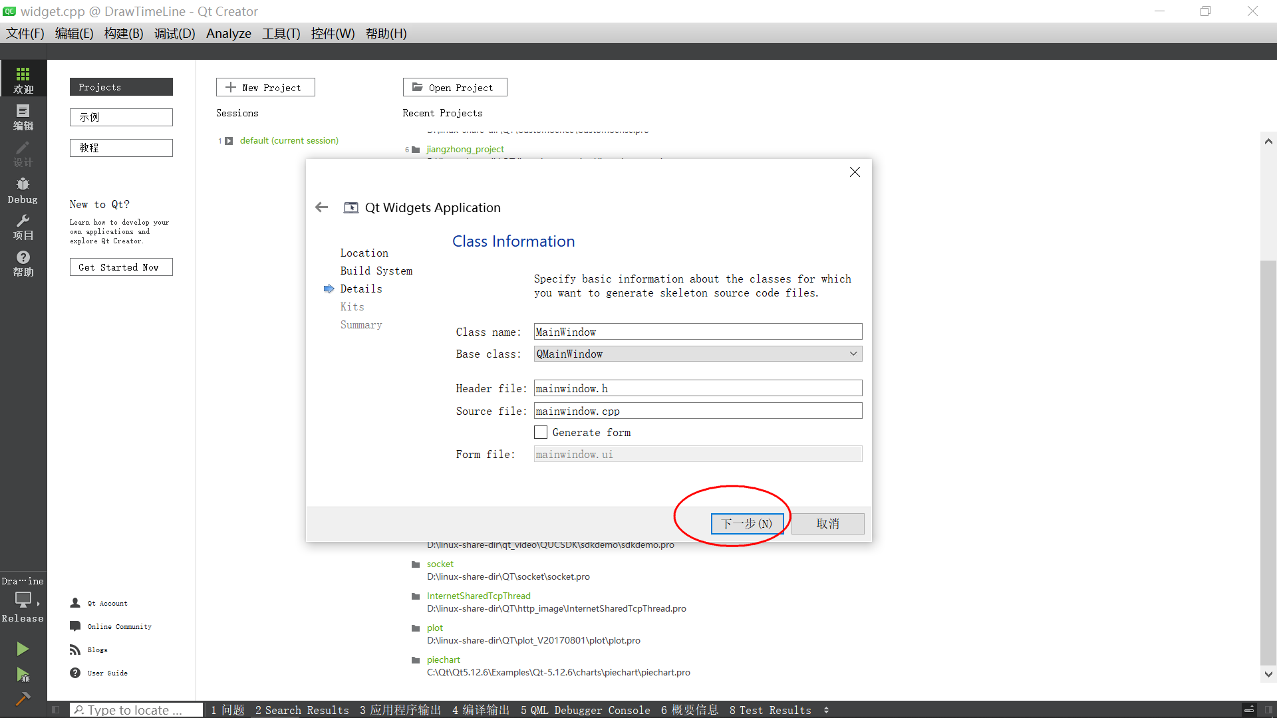Expand output panes selector arrows
Screen dimensions: 1277x718
(x=826, y=710)
